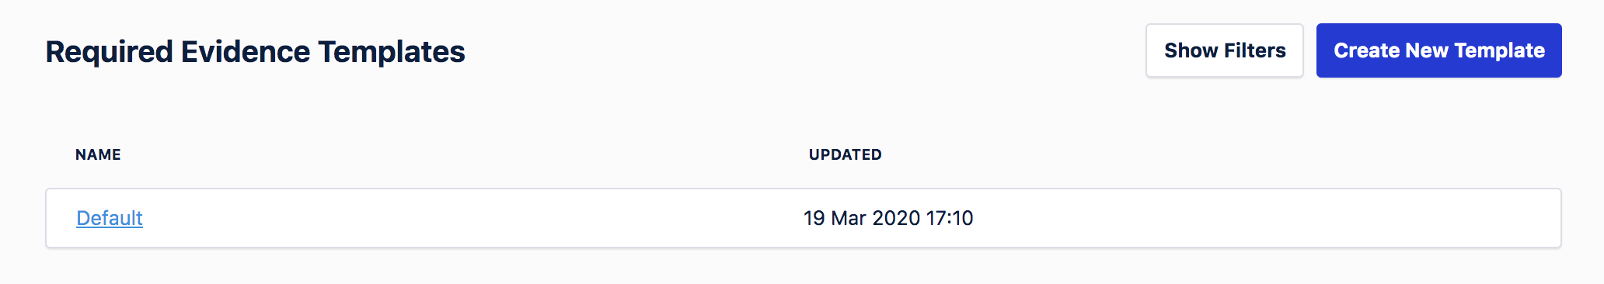The height and width of the screenshot is (284, 1604).
Task: Click the Show Filters button
Action: point(1224,50)
